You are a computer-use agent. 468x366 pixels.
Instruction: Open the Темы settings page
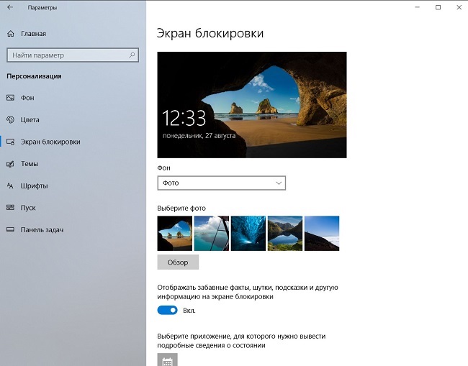[x=30, y=164]
